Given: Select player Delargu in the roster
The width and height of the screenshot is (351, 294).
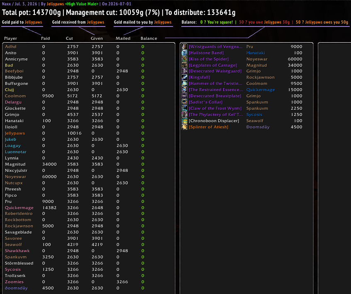Looking at the screenshot, I should coord(13,102).
